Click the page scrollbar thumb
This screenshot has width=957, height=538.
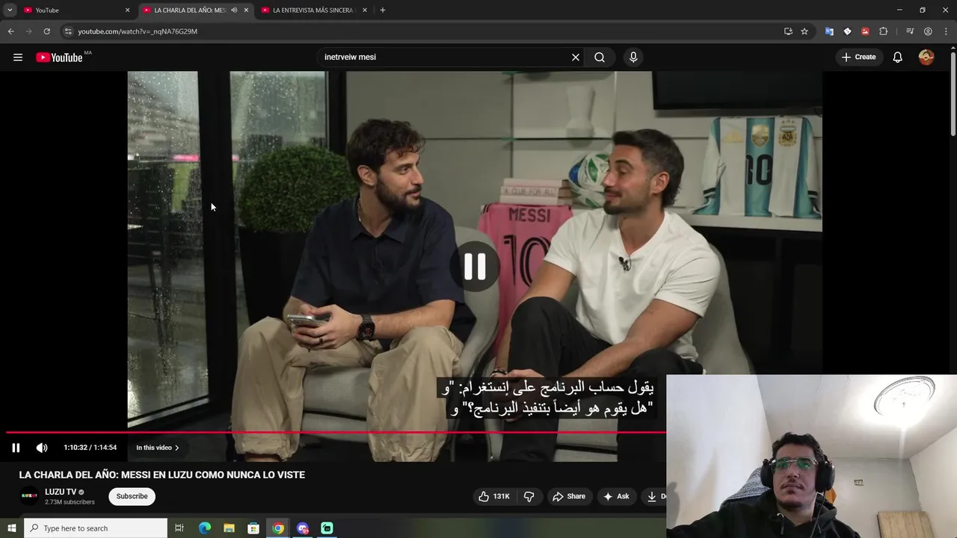tap(953, 93)
